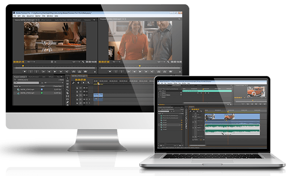Open Program monitor playback resolution dropdown
The image size is (297, 176).
(162, 62)
